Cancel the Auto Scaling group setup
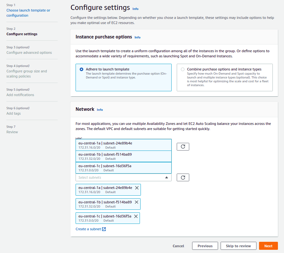Viewport: 284px width, 253px height. point(178,246)
